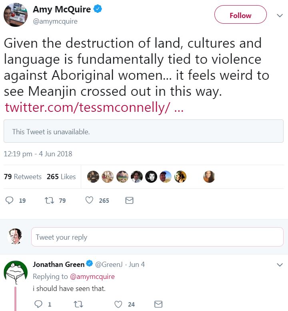Click the first liker's avatar thumbnail
The width and height of the screenshot is (288, 311).
[x=93, y=177]
